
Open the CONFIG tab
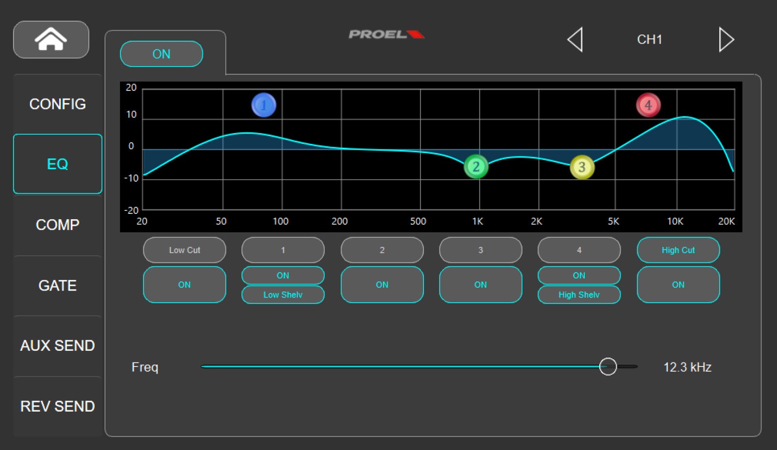coord(58,104)
